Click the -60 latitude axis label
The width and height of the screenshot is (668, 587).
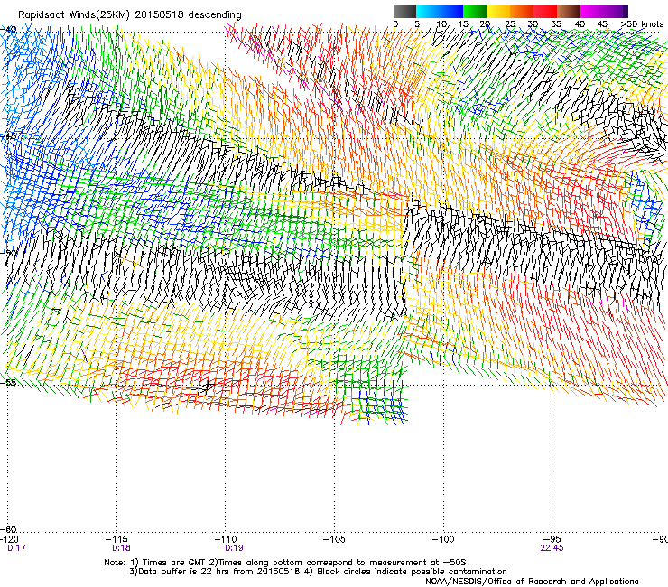coord(8,530)
